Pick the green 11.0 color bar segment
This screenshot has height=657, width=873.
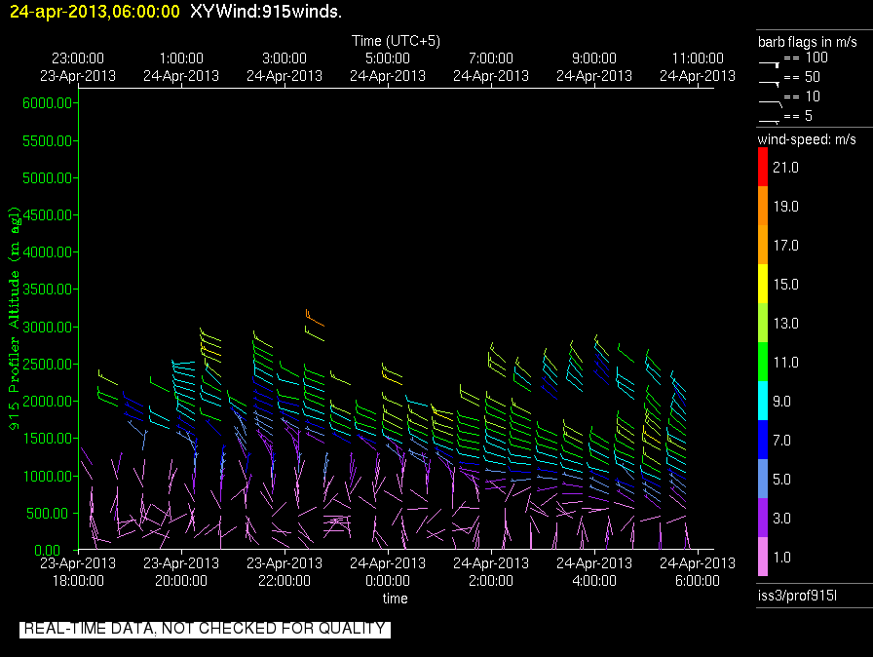pos(763,362)
